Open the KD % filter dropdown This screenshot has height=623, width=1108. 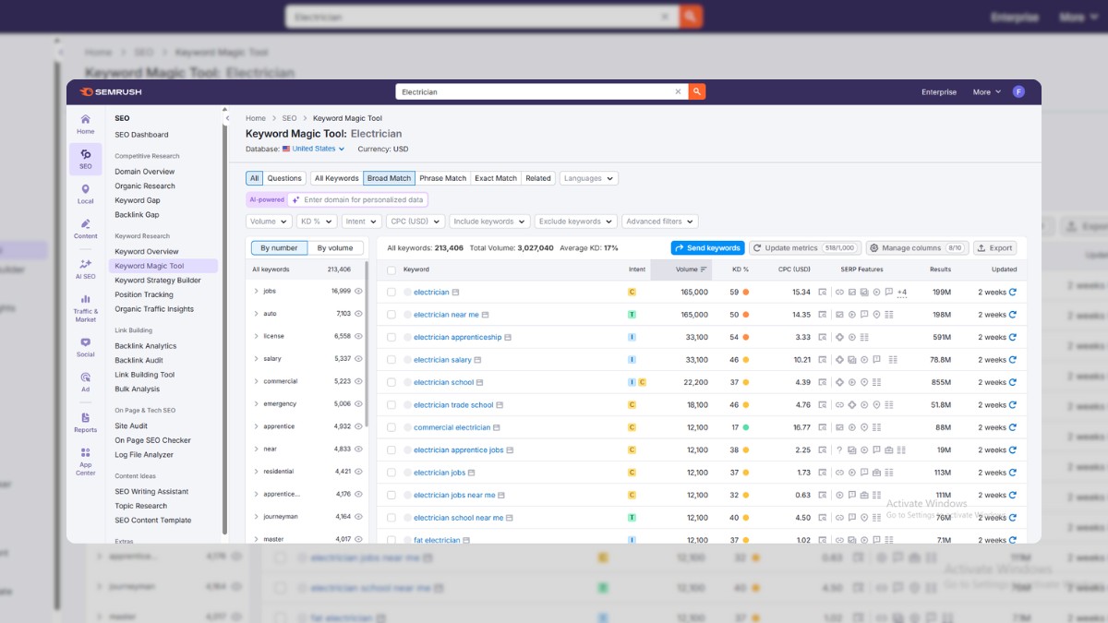point(317,222)
